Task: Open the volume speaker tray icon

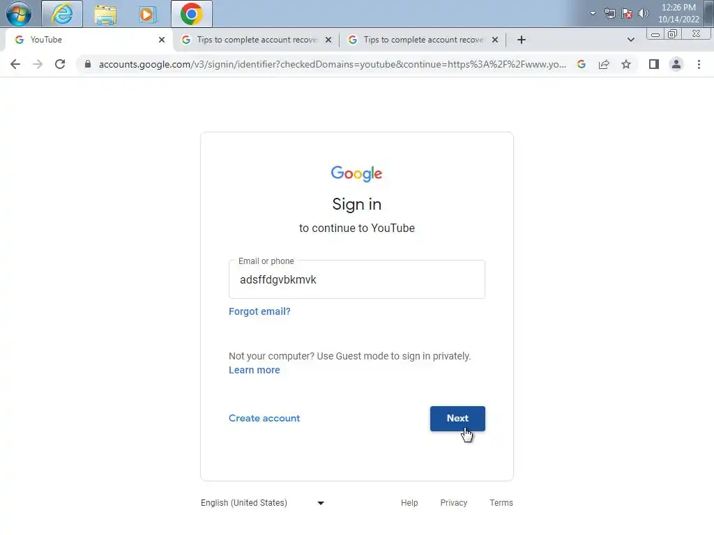Action: [643, 13]
